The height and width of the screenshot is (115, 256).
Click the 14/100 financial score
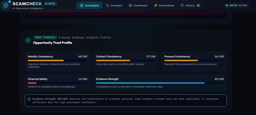point(83,79)
